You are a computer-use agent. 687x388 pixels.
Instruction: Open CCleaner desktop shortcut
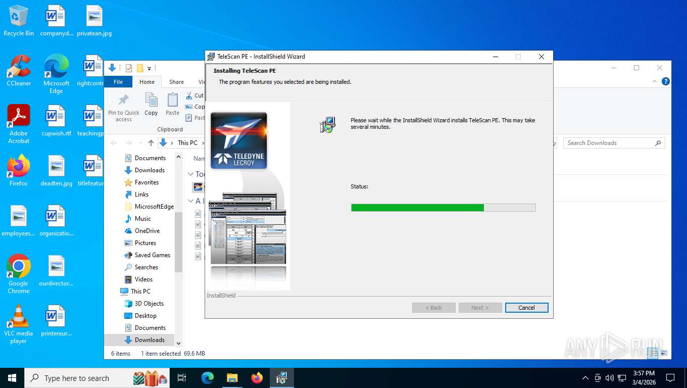[x=19, y=71]
